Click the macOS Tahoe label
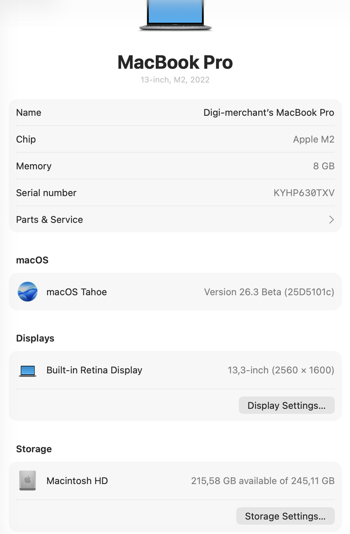This screenshot has height=534, width=350. pyautogui.click(x=77, y=292)
